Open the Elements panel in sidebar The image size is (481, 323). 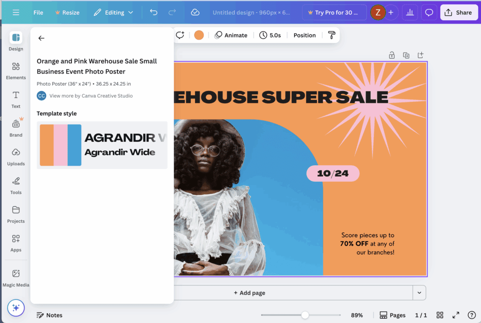coord(16,71)
